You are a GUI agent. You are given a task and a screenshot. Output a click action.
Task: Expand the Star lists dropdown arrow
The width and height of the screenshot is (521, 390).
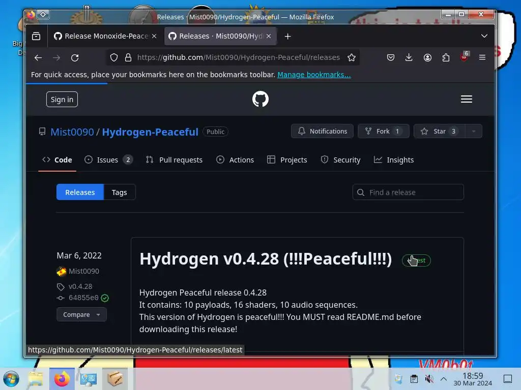(474, 132)
